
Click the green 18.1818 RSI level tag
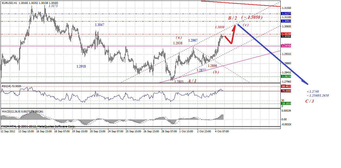point(286,104)
